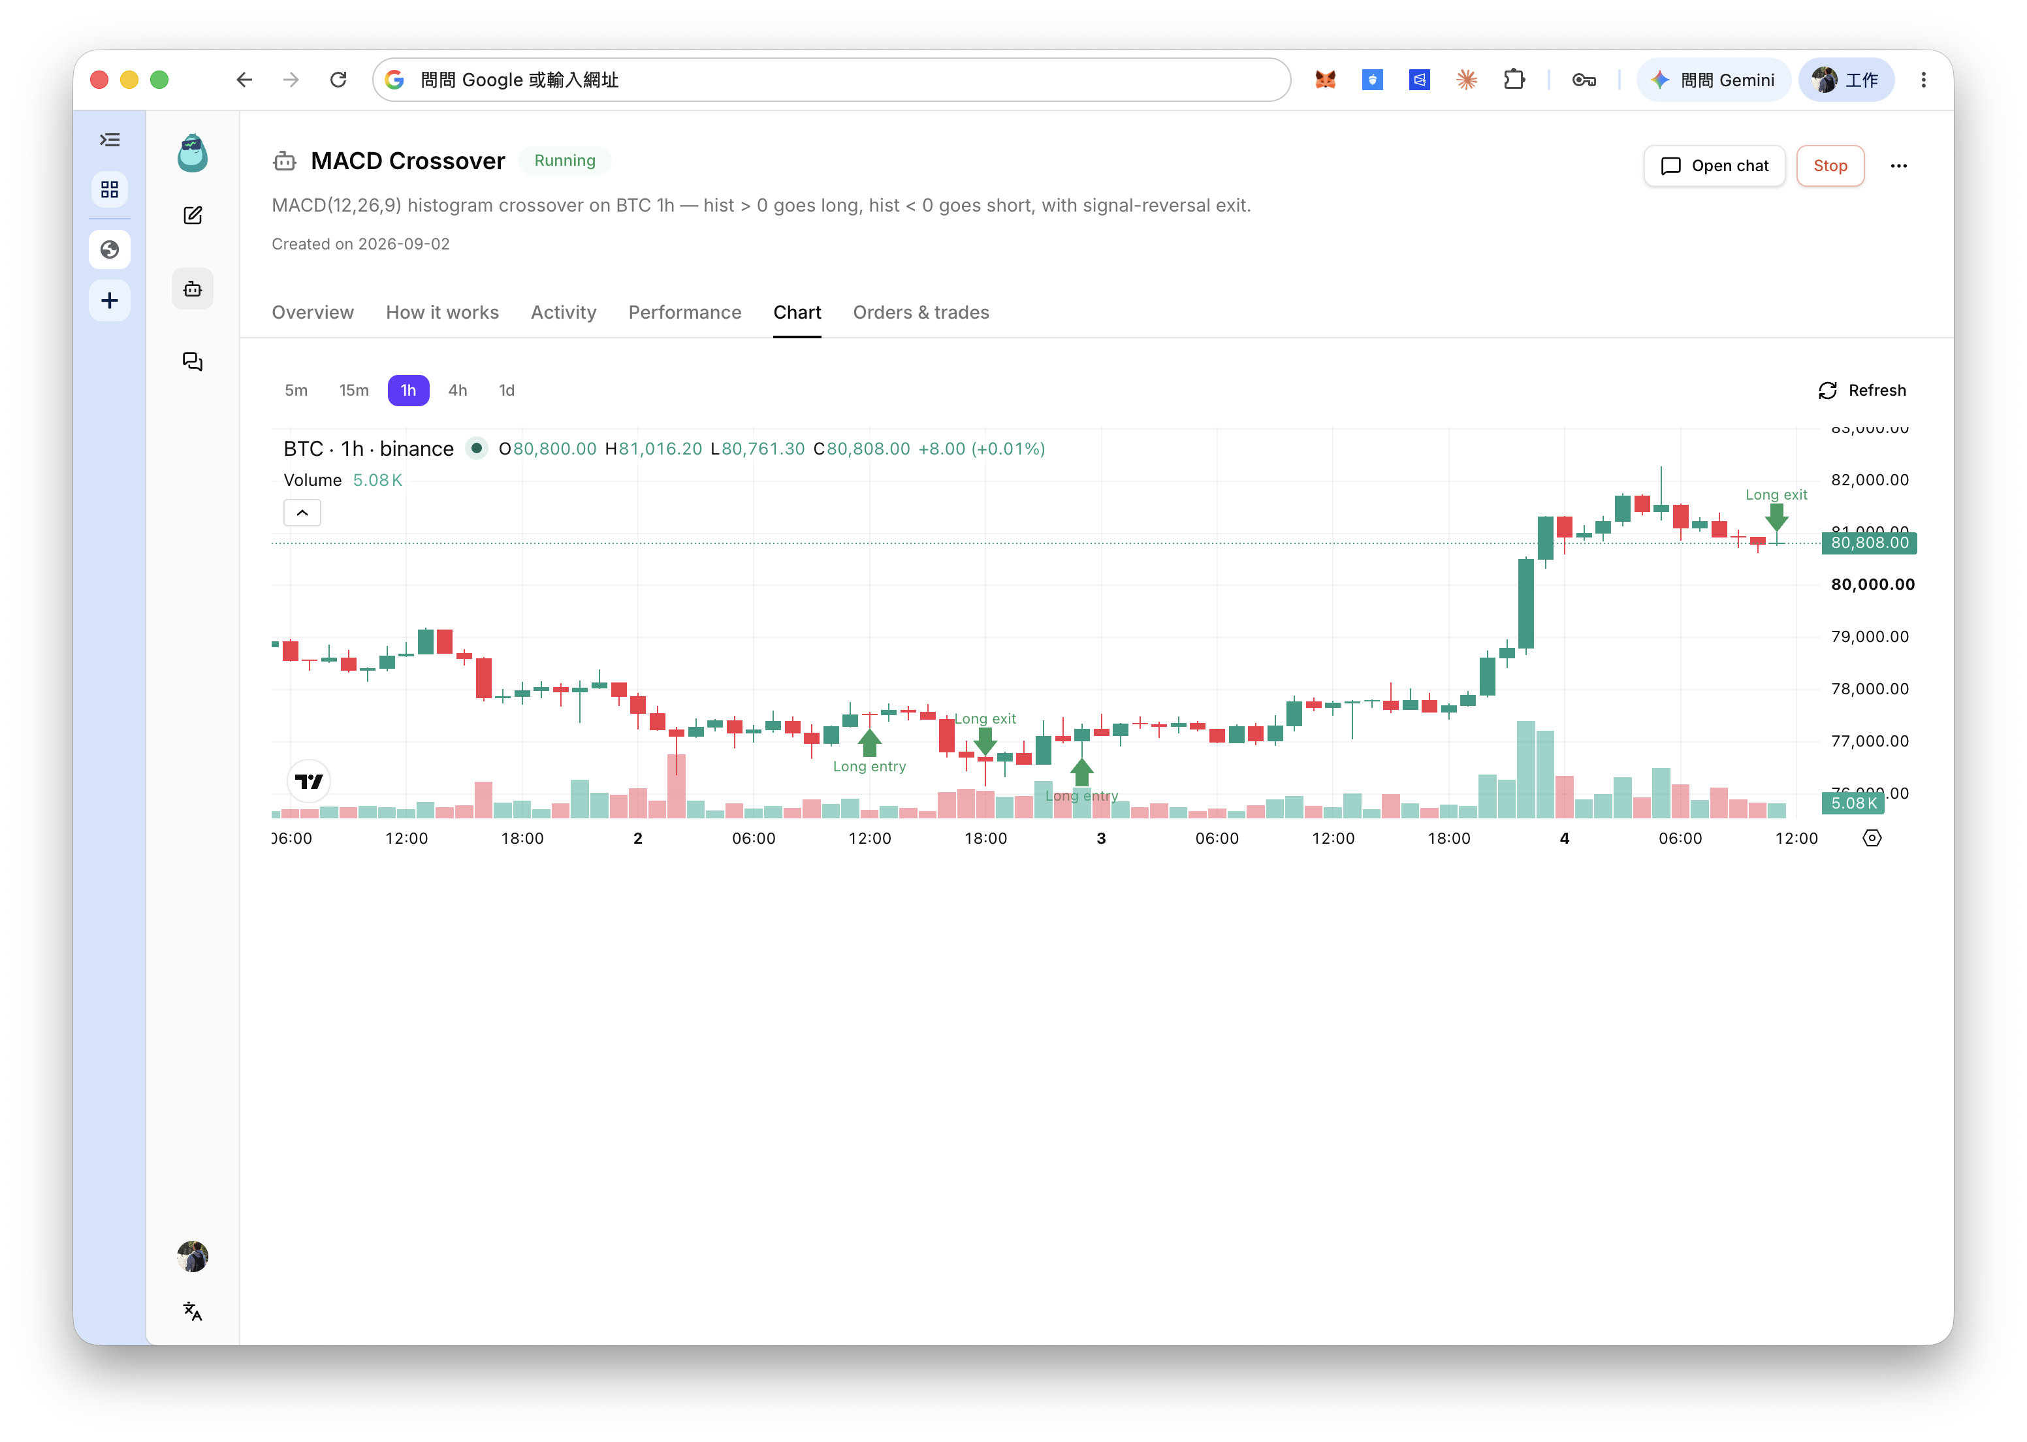This screenshot has width=2027, height=1442.
Task: Toggle the sidebar collapse icon
Action: (x=109, y=139)
